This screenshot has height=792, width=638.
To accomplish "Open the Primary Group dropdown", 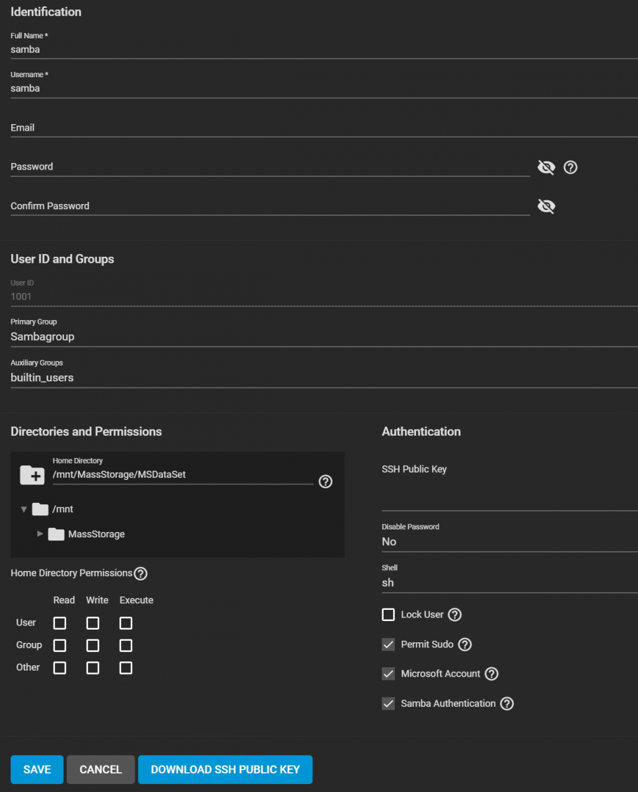I will 324,337.
